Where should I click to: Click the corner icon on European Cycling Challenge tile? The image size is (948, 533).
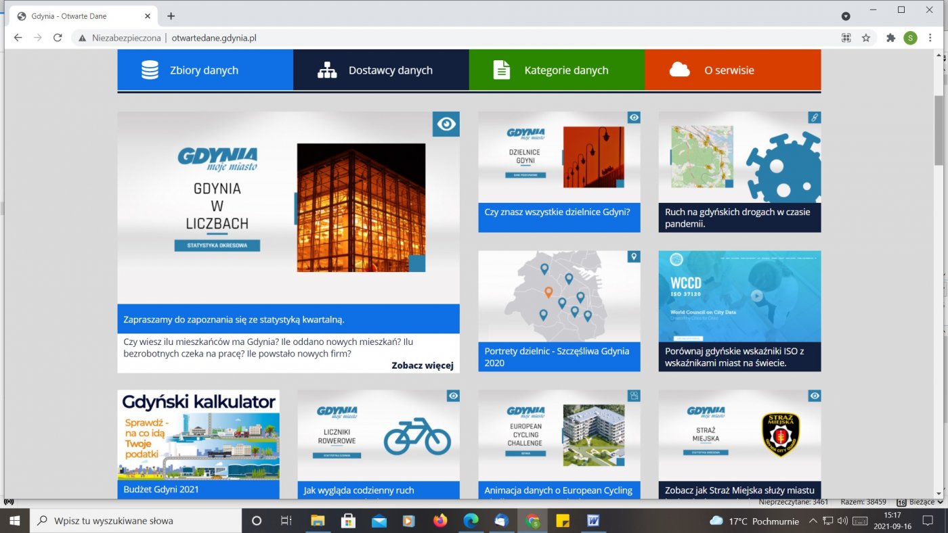click(634, 396)
